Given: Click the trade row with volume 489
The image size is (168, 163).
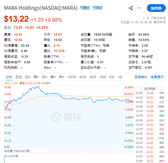Looking at the screenshot, I should point(150,98).
